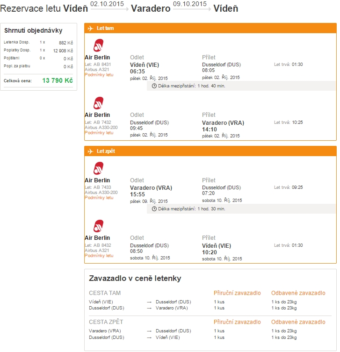Click the Air Berlin logo for flight AB 7433
Screen dimensions: 340x352
click(98, 168)
